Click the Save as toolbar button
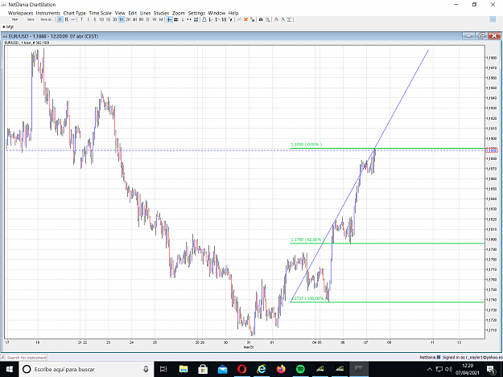The width and height of the screenshot is (503, 377). tap(47, 19)
